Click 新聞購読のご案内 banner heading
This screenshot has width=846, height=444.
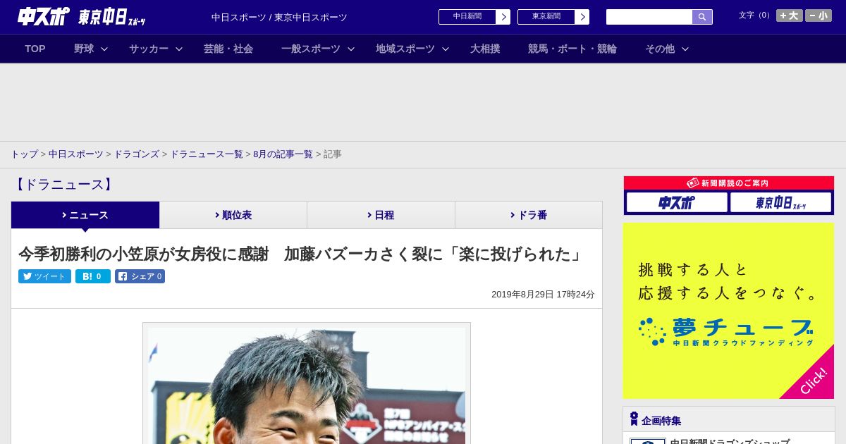coord(728,183)
